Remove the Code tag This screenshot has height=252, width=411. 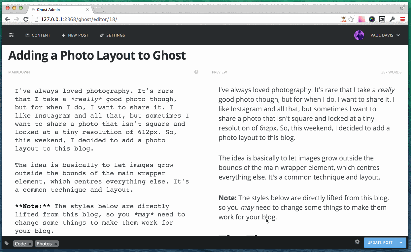pos(30,244)
